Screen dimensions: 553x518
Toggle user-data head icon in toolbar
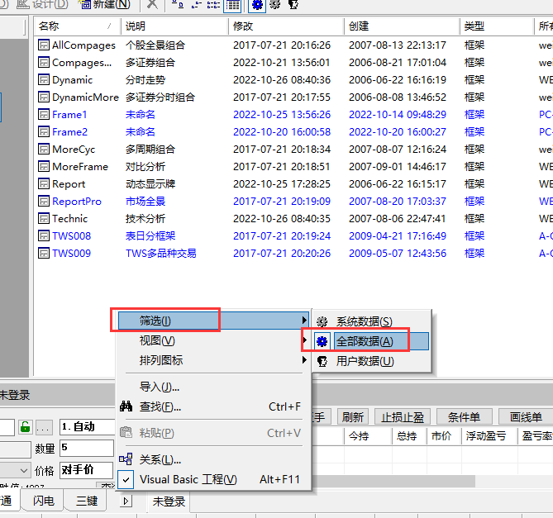point(293,5)
